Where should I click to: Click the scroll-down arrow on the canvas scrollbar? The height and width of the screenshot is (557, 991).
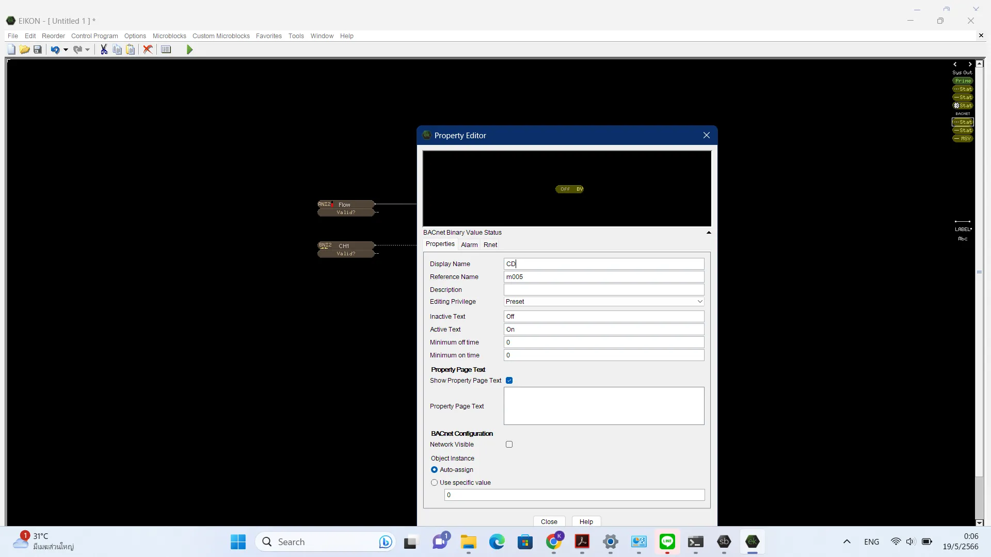[979, 522]
